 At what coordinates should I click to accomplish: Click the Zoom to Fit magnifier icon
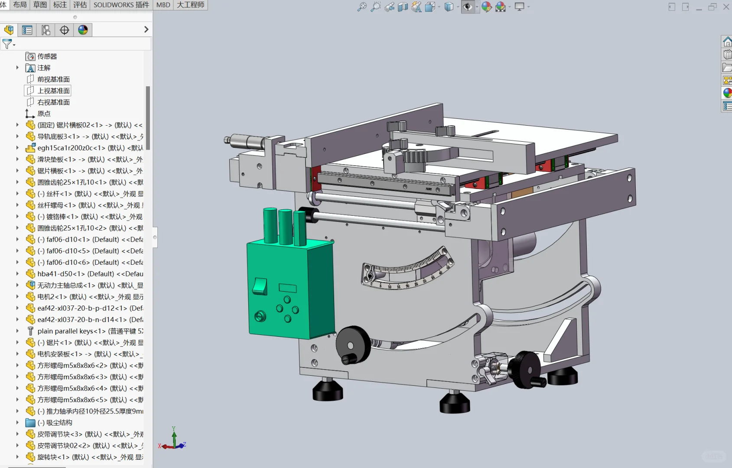tap(361, 7)
